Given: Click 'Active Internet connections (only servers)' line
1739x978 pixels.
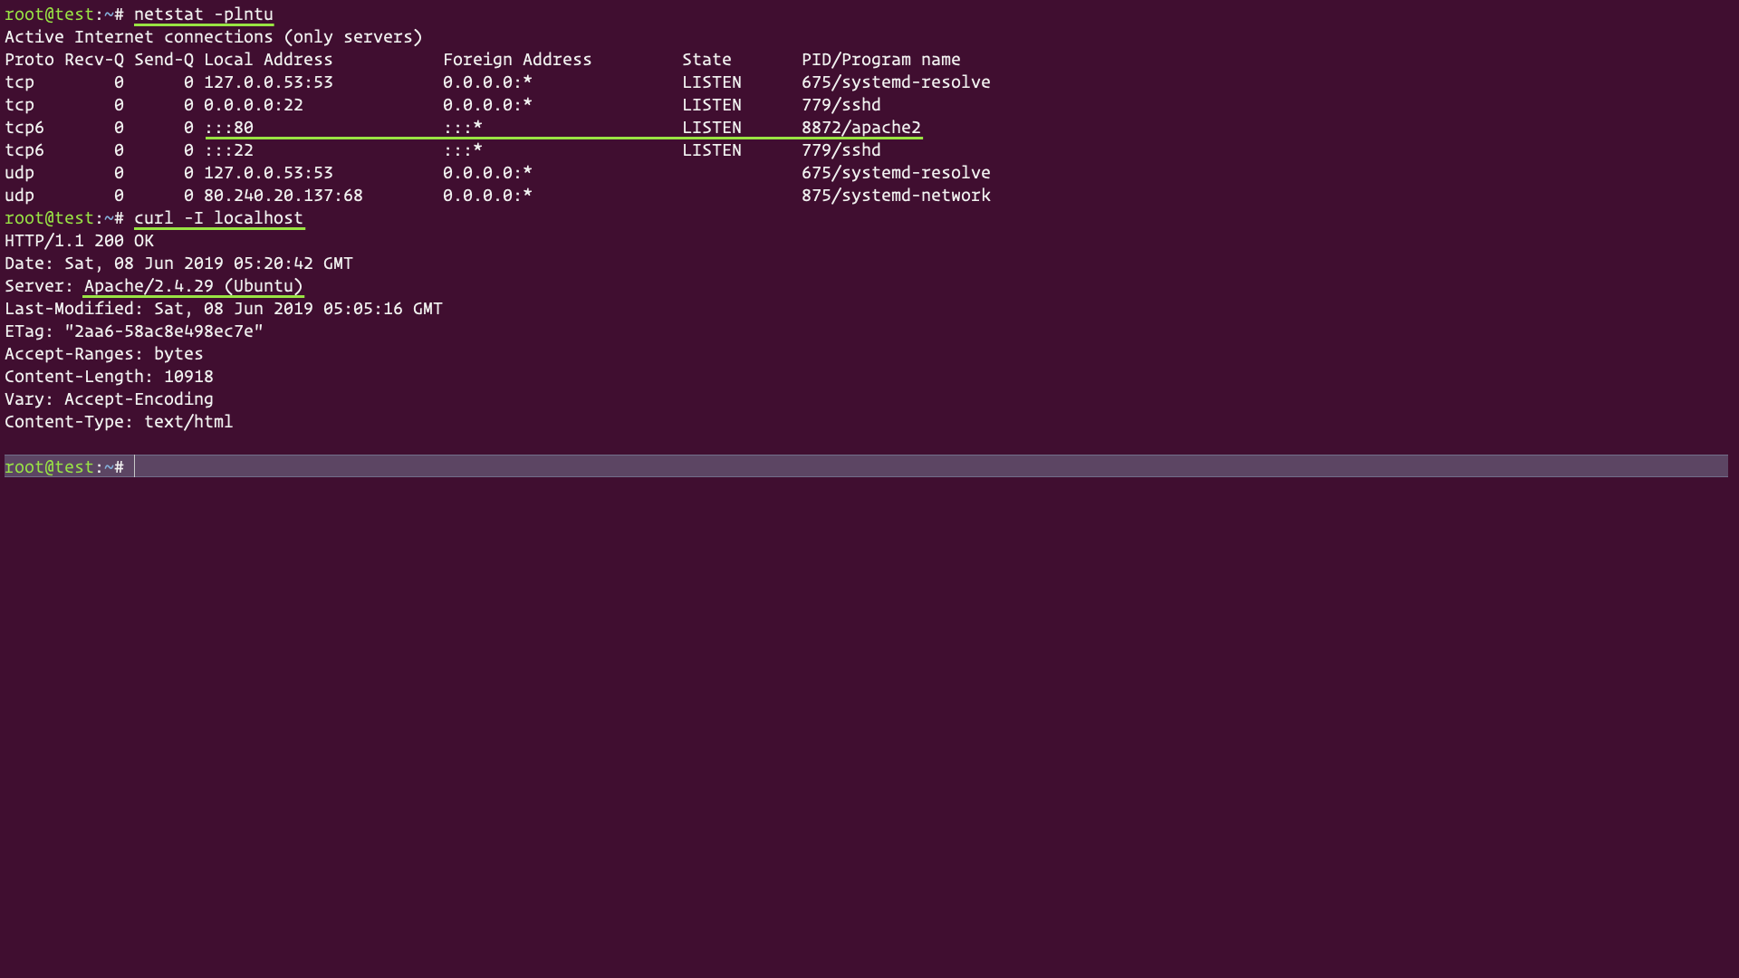Looking at the screenshot, I should point(214,37).
